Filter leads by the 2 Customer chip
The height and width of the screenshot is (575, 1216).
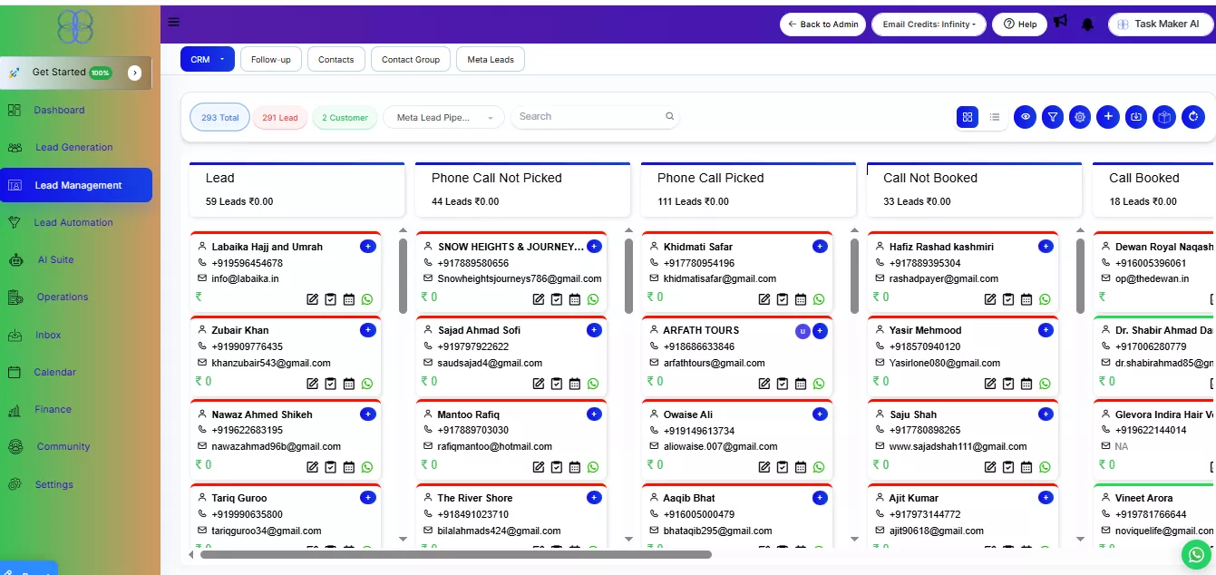pyautogui.click(x=345, y=117)
